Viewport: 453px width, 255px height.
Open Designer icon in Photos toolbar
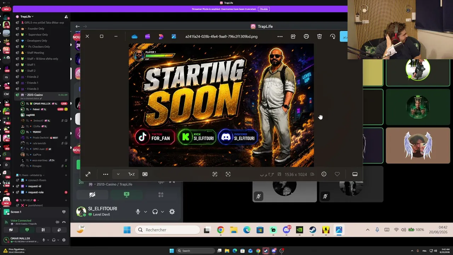pos(161,36)
